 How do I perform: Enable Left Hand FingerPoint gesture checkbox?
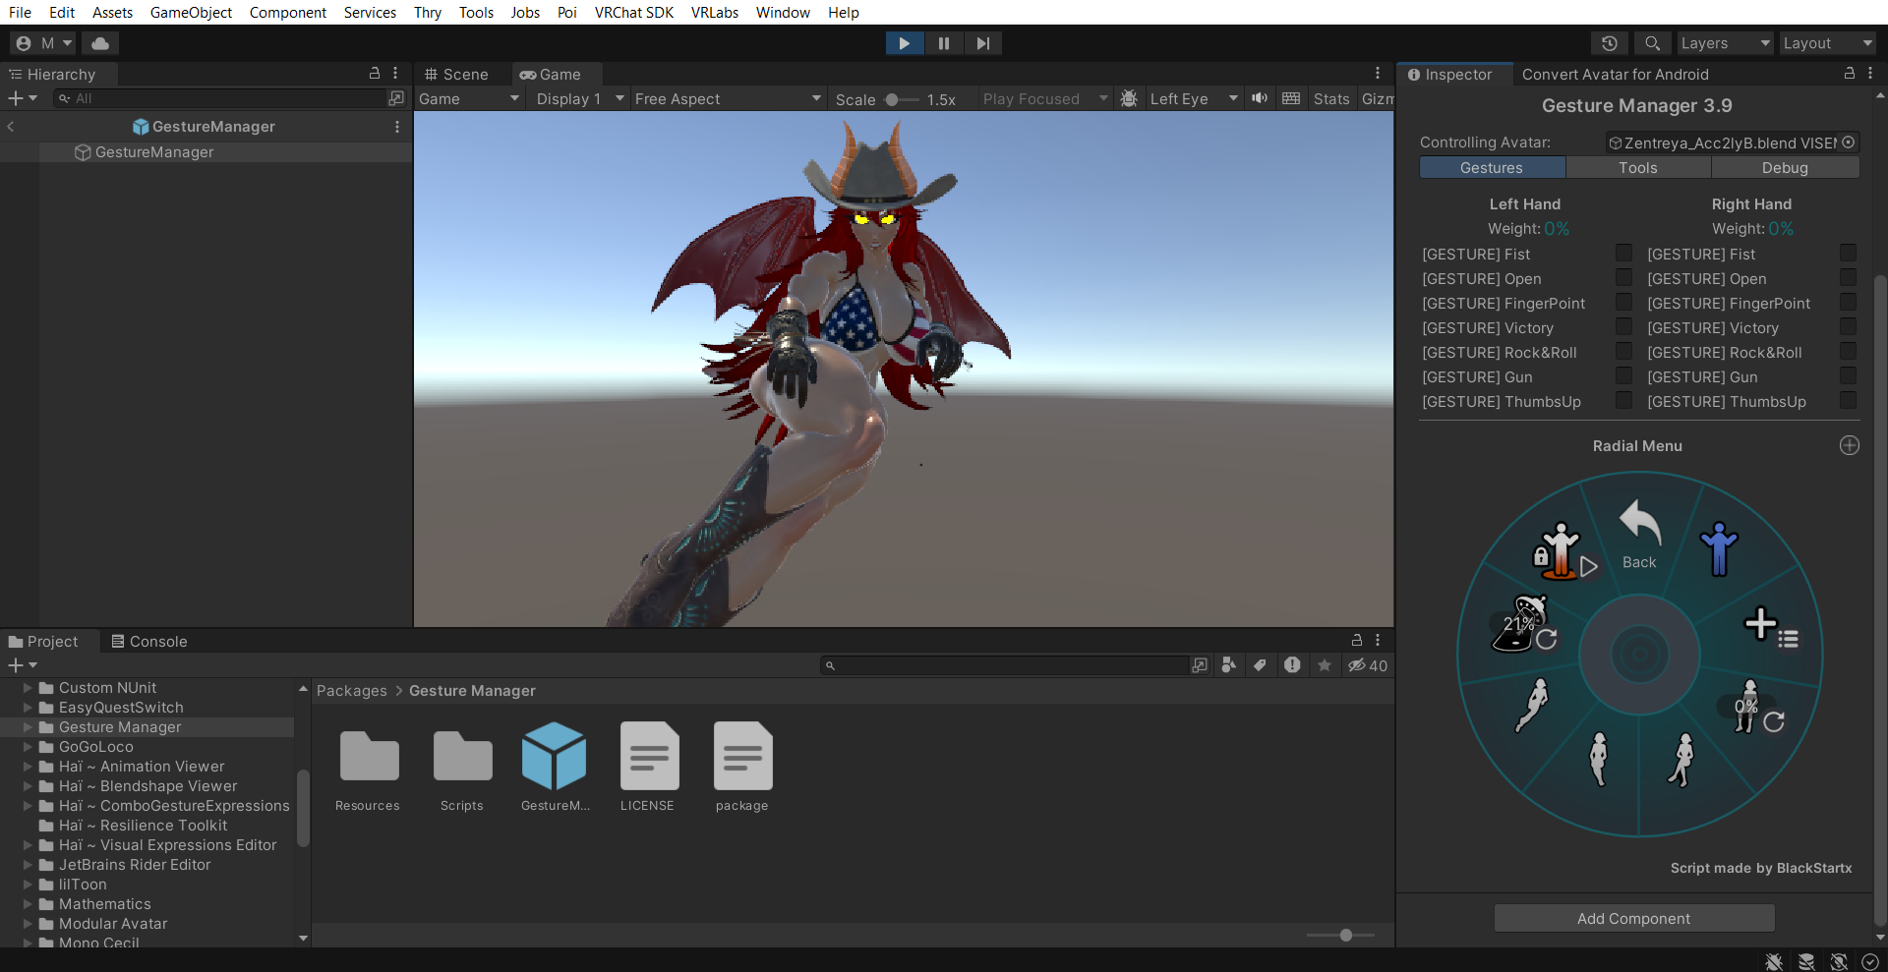coord(1623,303)
